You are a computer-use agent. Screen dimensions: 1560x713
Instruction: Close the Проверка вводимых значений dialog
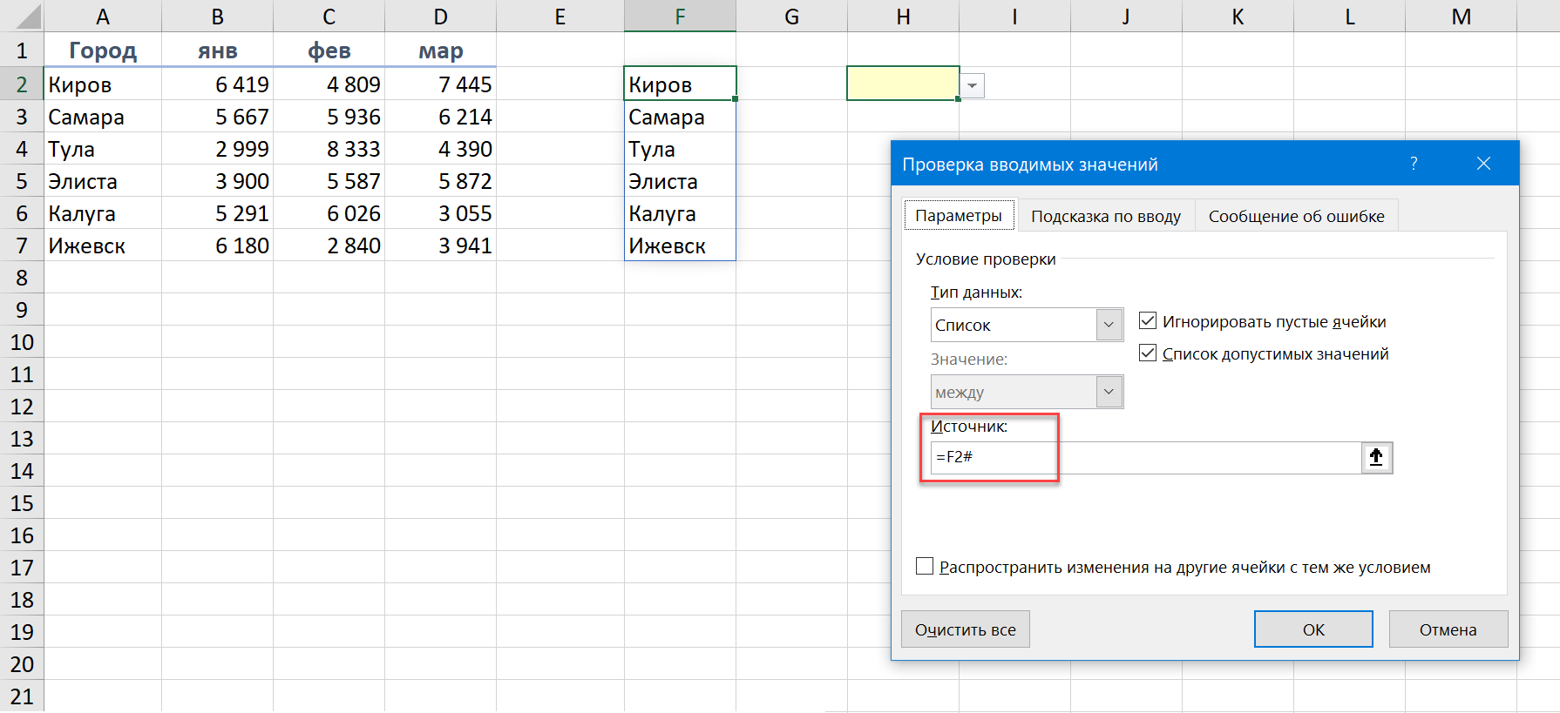point(1484,164)
